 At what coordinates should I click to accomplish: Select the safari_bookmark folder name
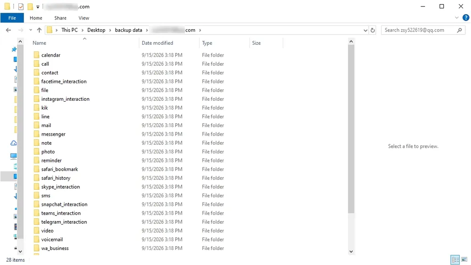(59, 169)
